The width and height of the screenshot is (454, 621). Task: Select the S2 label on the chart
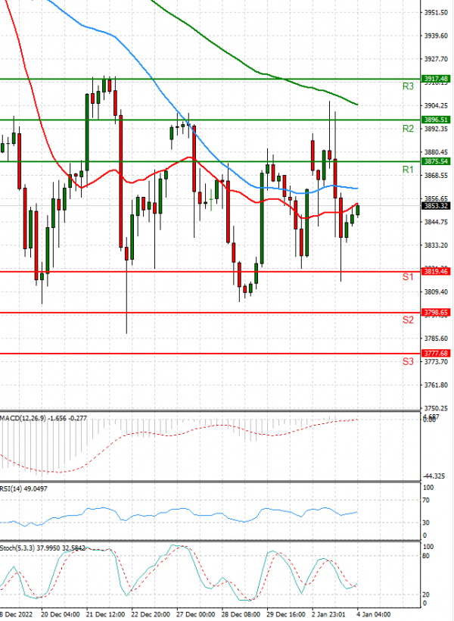tap(408, 320)
